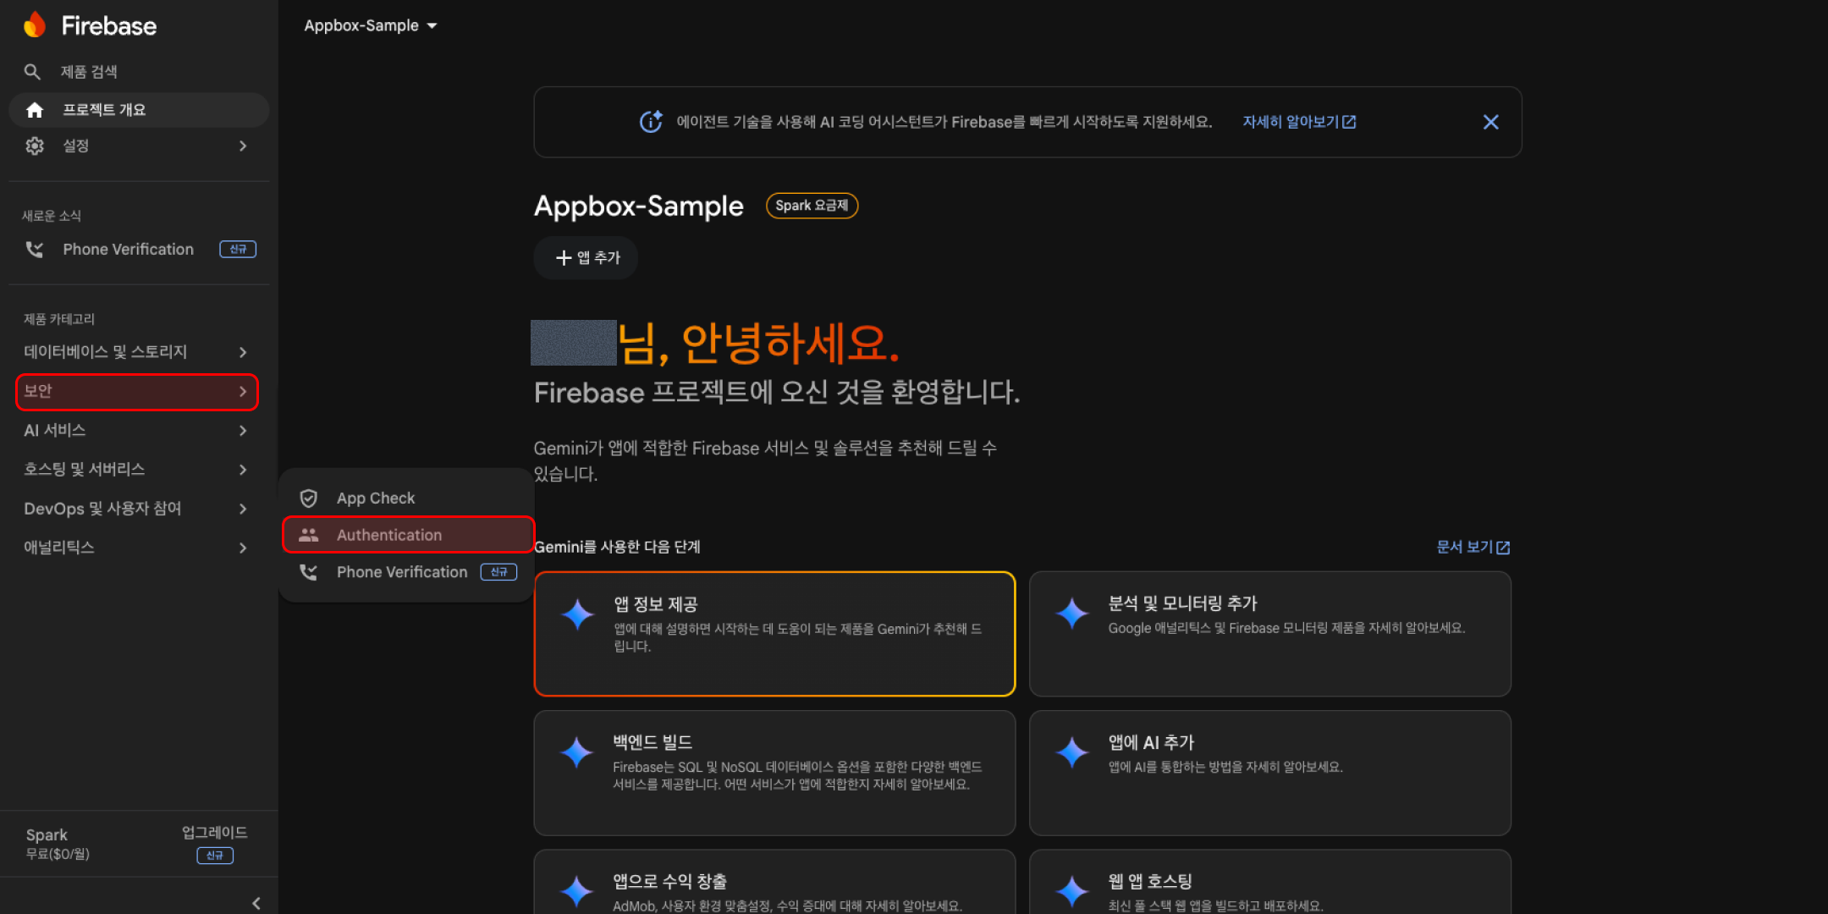The width and height of the screenshot is (1828, 914).
Task: Click the Gemini sparkle on 앱 정보 제공 card
Action: (x=578, y=614)
